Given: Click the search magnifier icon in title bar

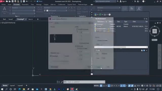Looking at the screenshot, I should [x=118, y=1].
